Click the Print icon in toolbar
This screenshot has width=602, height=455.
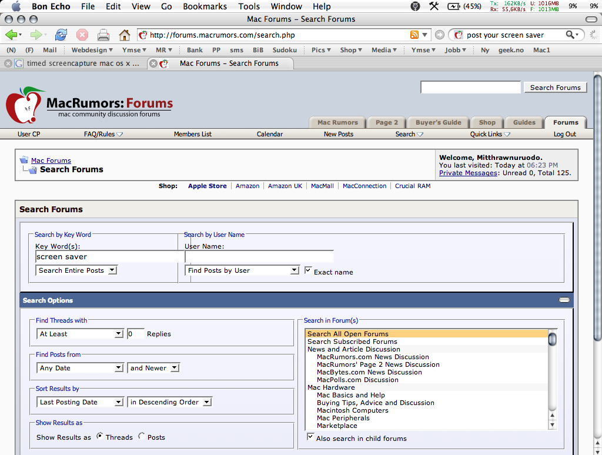pyautogui.click(x=103, y=35)
